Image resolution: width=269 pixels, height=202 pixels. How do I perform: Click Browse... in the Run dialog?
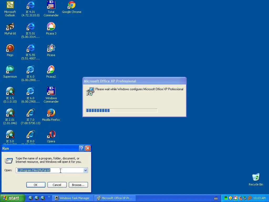click(x=78, y=185)
